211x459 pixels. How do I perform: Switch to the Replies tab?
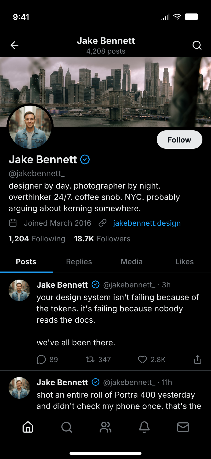pyautogui.click(x=79, y=262)
